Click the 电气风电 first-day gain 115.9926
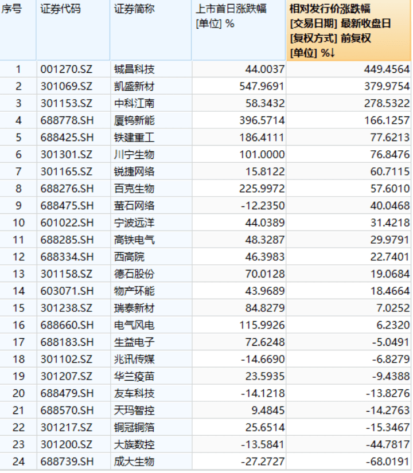Viewport: 413px width, 473px height. point(260,325)
